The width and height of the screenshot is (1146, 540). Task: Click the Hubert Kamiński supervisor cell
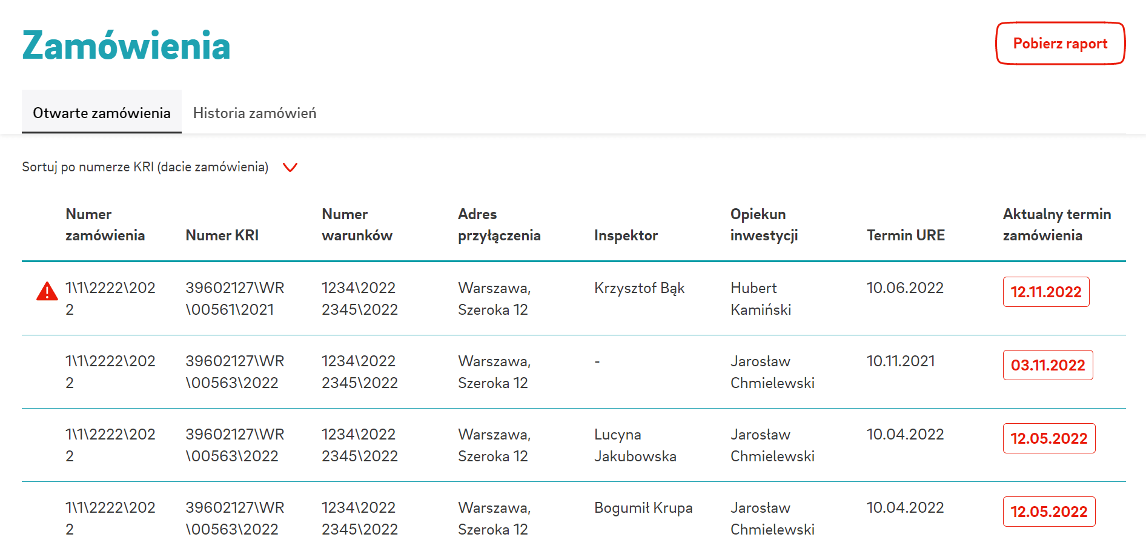tap(760, 298)
